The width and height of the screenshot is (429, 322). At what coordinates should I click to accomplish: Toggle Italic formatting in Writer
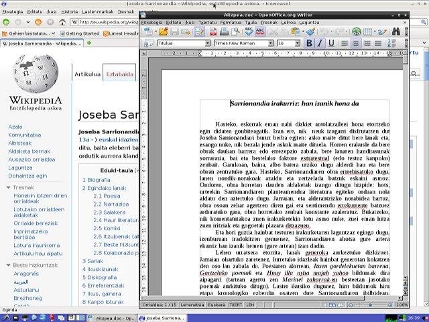[320, 43]
